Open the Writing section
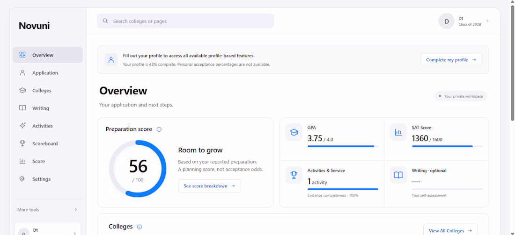This screenshot has width=515, height=235. (x=48, y=108)
